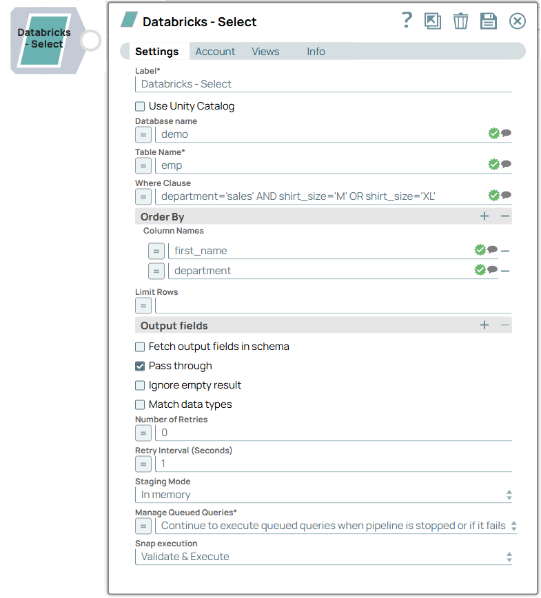Save settings using the floppy disk icon

tap(489, 21)
